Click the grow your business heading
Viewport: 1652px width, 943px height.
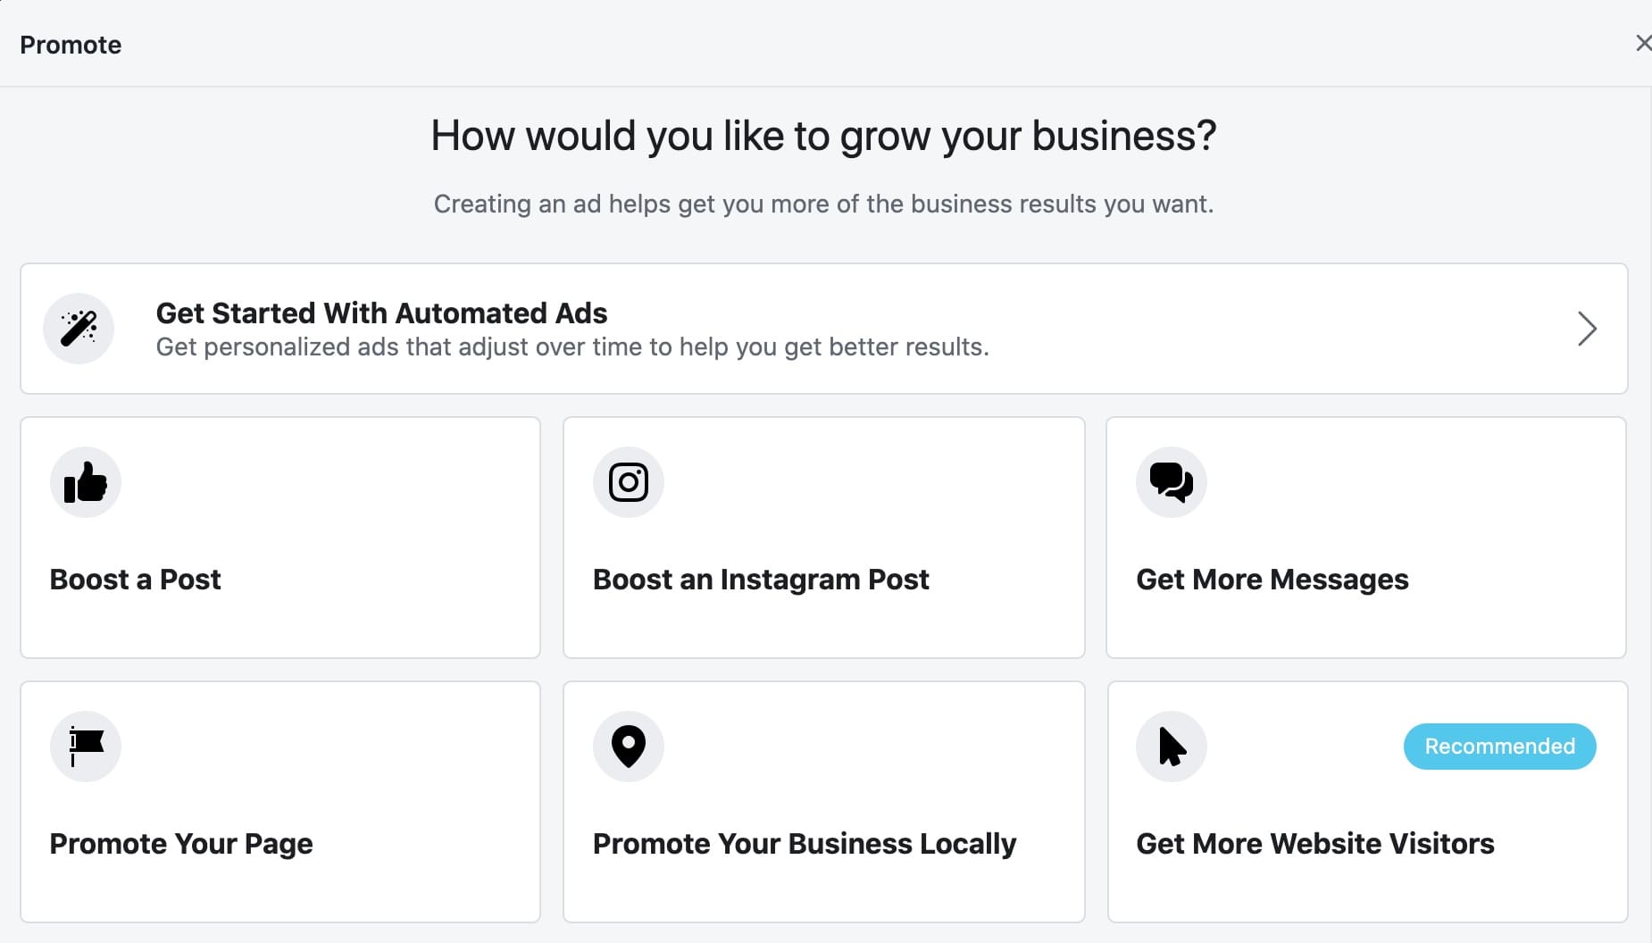pyautogui.click(x=823, y=137)
